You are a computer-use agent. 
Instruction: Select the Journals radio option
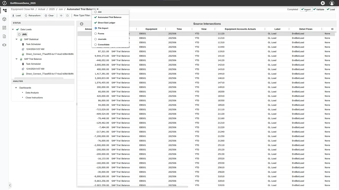[96, 39]
